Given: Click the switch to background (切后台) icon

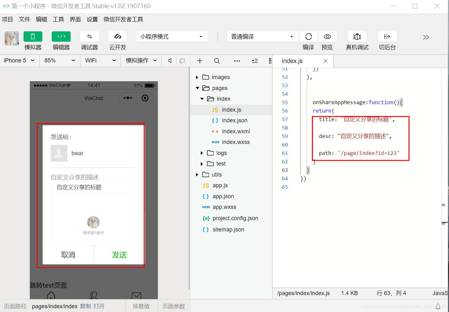Looking at the screenshot, I should 387,37.
